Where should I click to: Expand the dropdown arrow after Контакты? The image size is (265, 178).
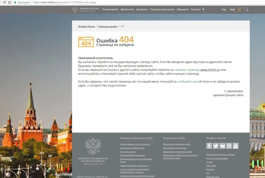[x=203, y=9]
